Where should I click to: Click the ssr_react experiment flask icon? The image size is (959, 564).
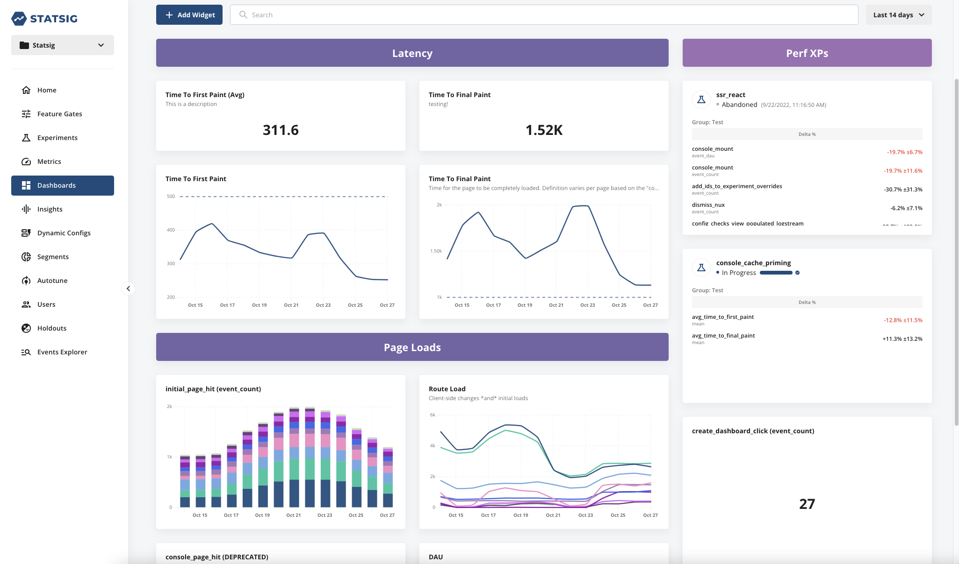click(x=701, y=99)
